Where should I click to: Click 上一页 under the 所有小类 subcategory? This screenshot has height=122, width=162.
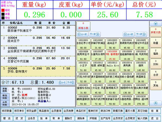point(82,34)
